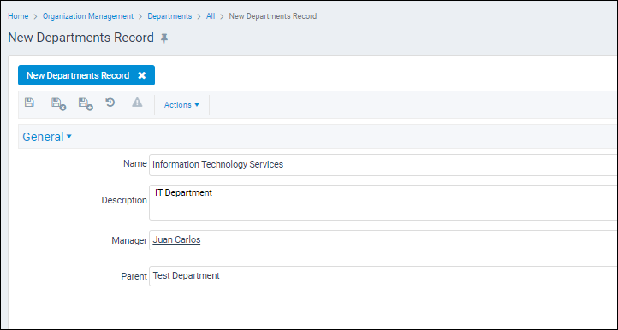Click the Save and New icon
This screenshot has height=330, width=618.
coord(86,104)
